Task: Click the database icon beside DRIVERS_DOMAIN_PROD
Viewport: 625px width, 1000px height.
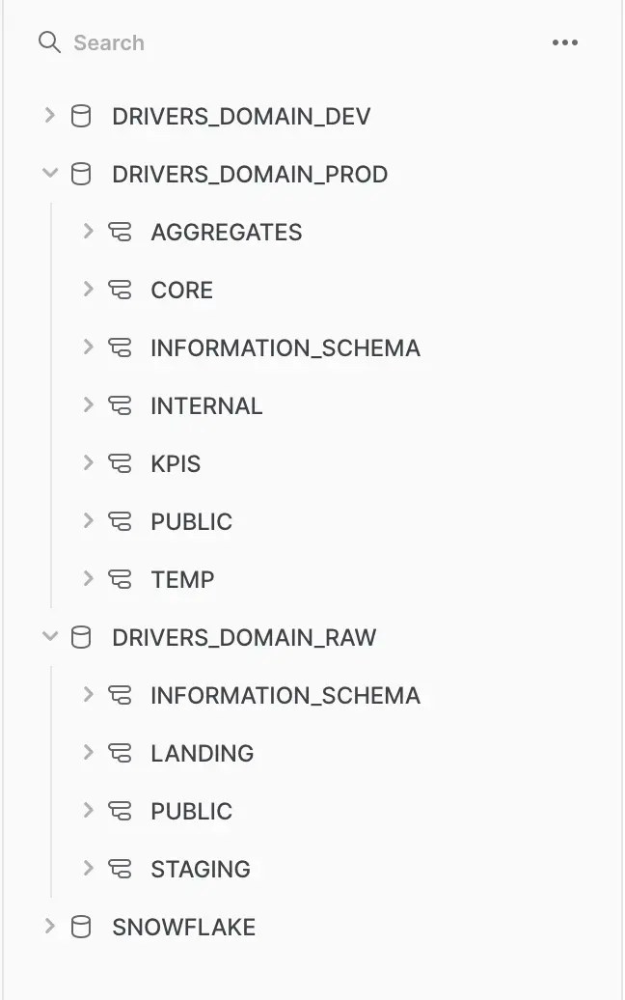Action: click(x=80, y=174)
